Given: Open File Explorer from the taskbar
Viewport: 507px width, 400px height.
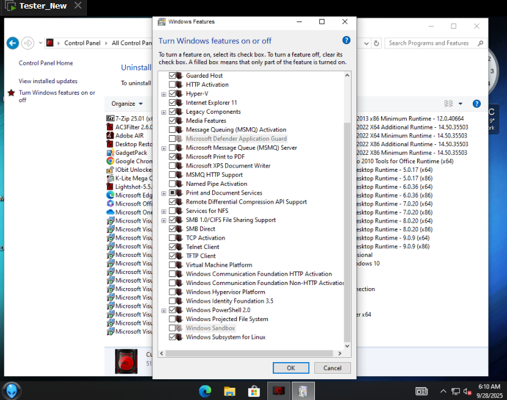Looking at the screenshot, I should pos(230,391).
